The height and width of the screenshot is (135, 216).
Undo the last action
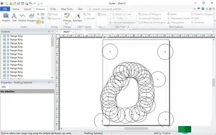[31, 3]
